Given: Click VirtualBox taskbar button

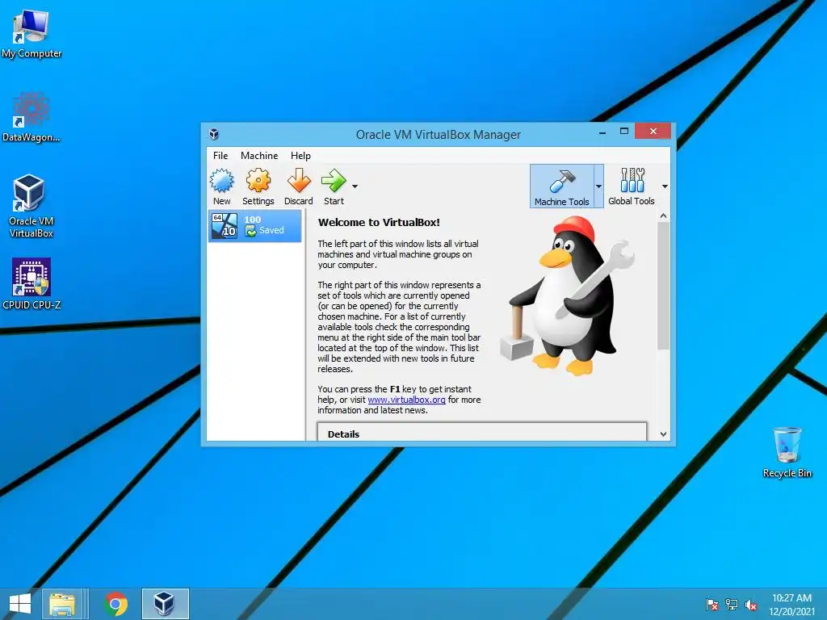Looking at the screenshot, I should [x=165, y=604].
